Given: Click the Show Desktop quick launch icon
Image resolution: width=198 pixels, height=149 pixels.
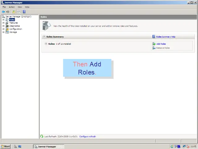Looking at the screenshot, I should (x=20, y=147).
